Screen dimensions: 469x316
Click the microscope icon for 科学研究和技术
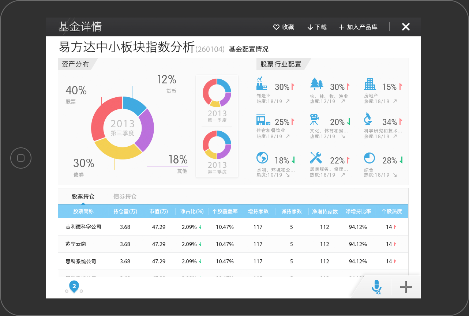[368, 119]
